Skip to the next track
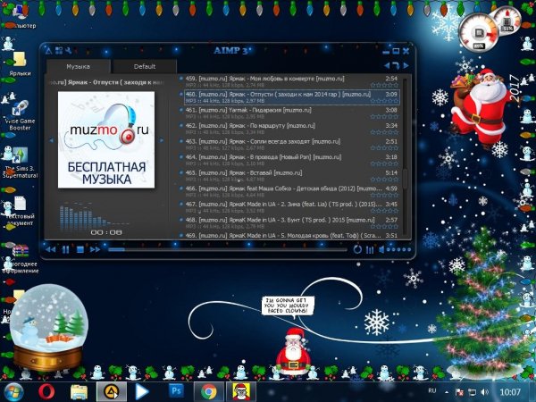The width and height of the screenshot is (536, 402). tap(95, 249)
